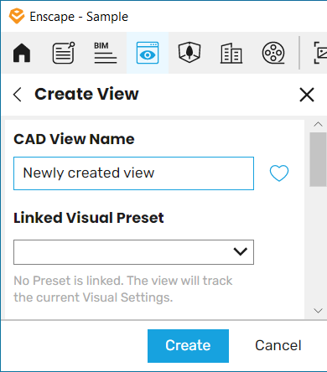The width and height of the screenshot is (327, 372).
Task: Toggle the favorite heart for this view
Action: [x=279, y=173]
